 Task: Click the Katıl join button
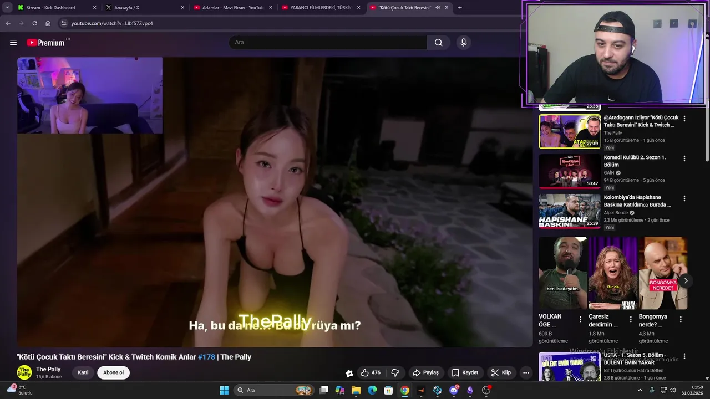coord(83,373)
